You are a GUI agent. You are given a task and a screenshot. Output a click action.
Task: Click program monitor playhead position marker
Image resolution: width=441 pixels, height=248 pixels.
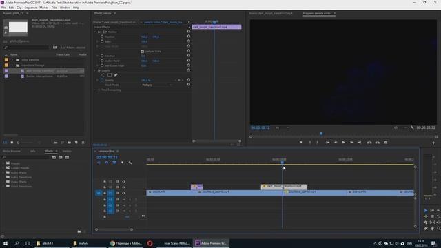click(321, 133)
